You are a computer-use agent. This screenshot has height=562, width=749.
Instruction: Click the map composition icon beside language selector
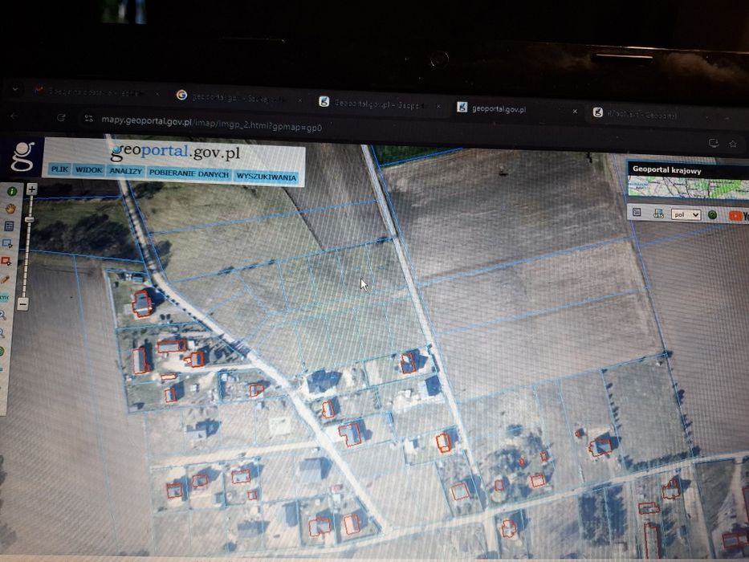(659, 213)
